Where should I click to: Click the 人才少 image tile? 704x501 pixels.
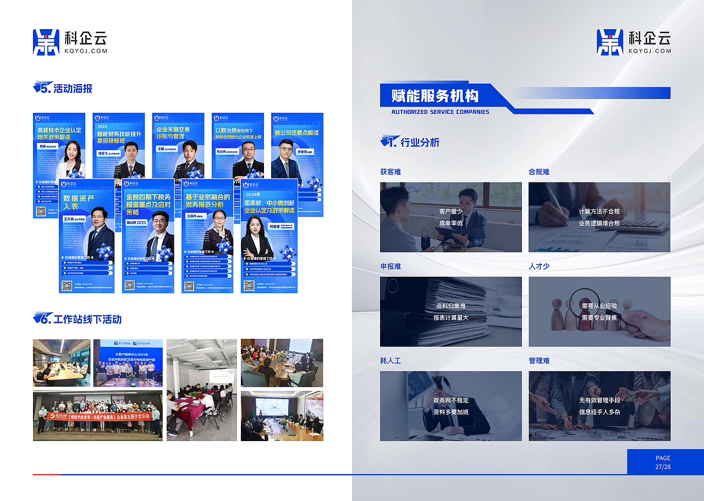(599, 312)
